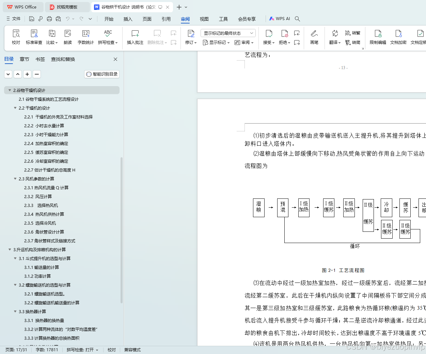
Task: Click the 朗读 read aloud icon
Action: click(68, 37)
